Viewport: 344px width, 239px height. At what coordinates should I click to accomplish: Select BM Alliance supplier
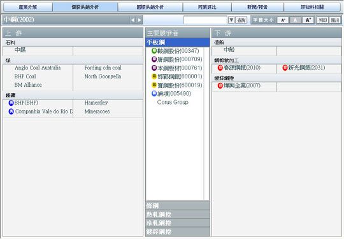point(28,85)
